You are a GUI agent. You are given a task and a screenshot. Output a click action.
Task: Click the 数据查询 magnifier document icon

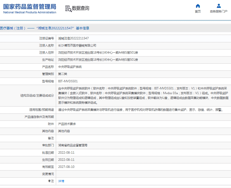pyautogui.click(x=68, y=9)
